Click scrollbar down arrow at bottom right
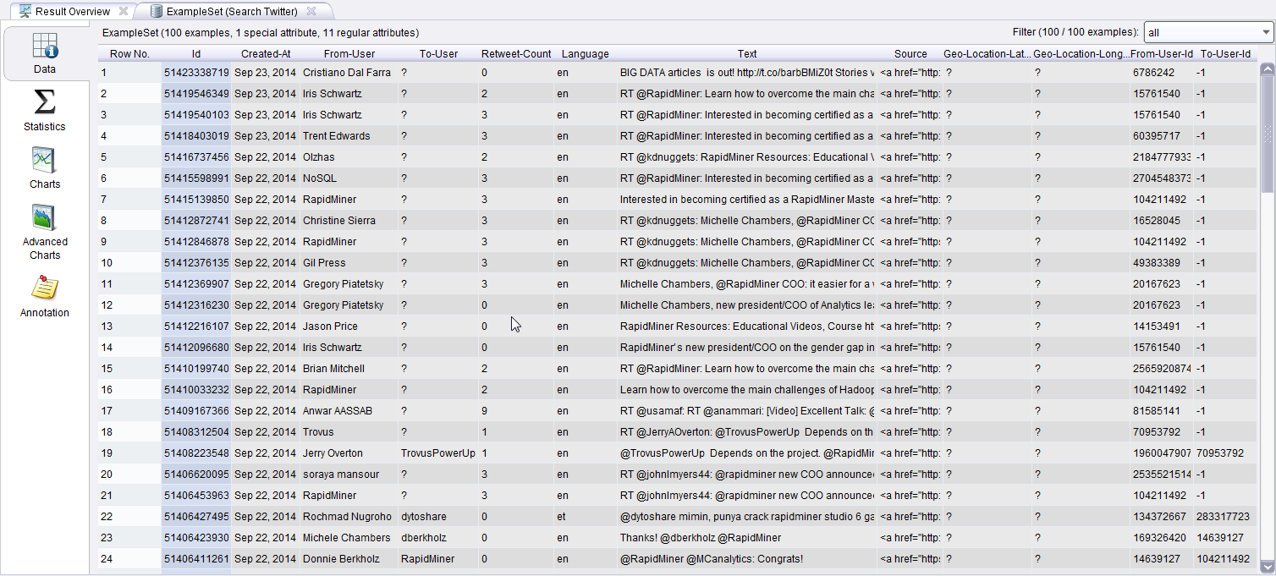This screenshot has width=1276, height=576. [1267, 568]
